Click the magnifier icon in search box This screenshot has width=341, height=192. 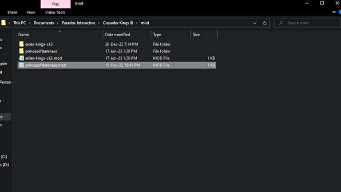[x=281, y=23]
